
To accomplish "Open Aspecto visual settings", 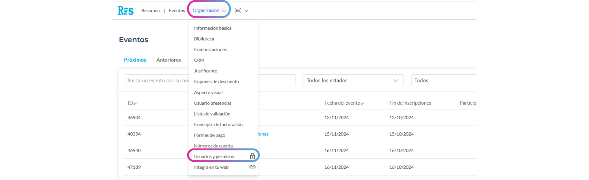I will click(208, 92).
